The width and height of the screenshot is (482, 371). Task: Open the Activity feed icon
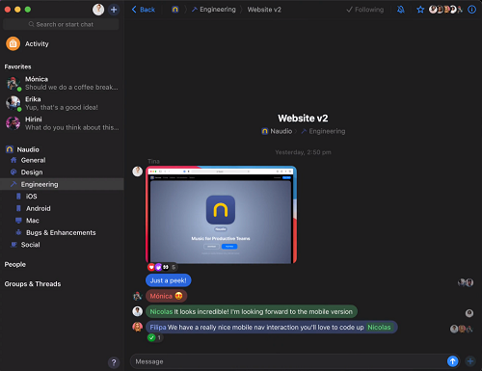(x=13, y=43)
